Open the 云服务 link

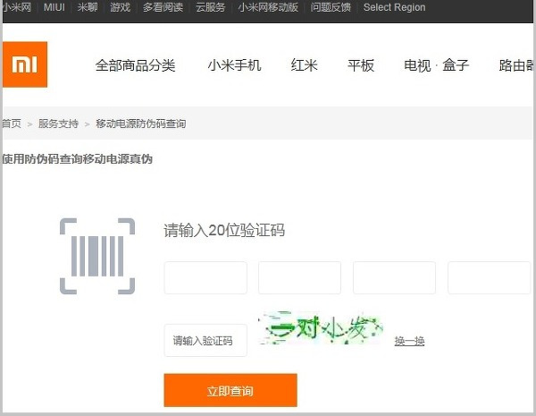click(x=211, y=7)
